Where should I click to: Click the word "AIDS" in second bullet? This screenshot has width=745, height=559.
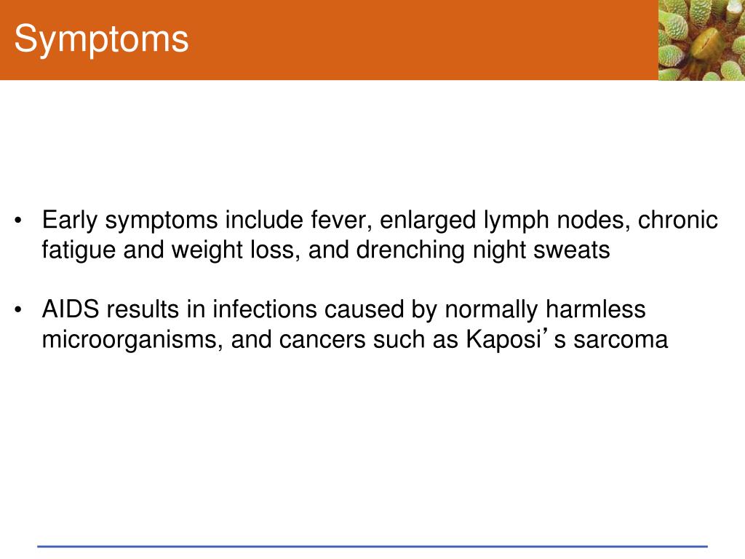[x=71, y=309]
